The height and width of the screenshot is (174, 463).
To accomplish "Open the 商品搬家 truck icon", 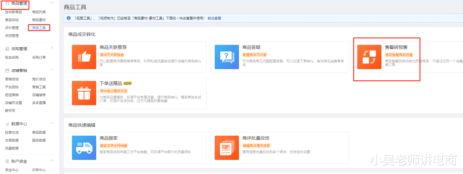I will (x=84, y=148).
